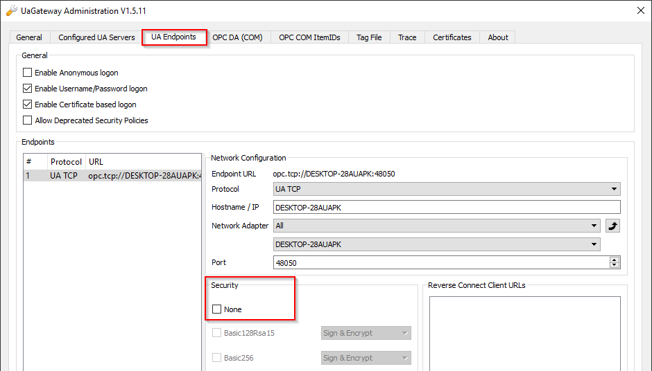Check the None security checkbox
The image size is (652, 371).
216,309
